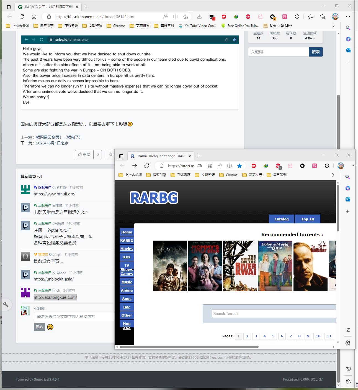Viewport: 358px width, 390px height.
Task: Open 花花世界 bookmark folder in back window
Action: pos(140,26)
